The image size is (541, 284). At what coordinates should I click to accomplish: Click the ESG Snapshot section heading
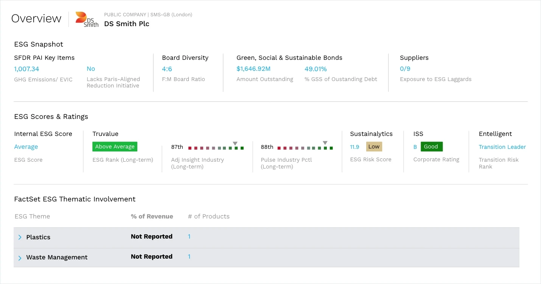39,44
